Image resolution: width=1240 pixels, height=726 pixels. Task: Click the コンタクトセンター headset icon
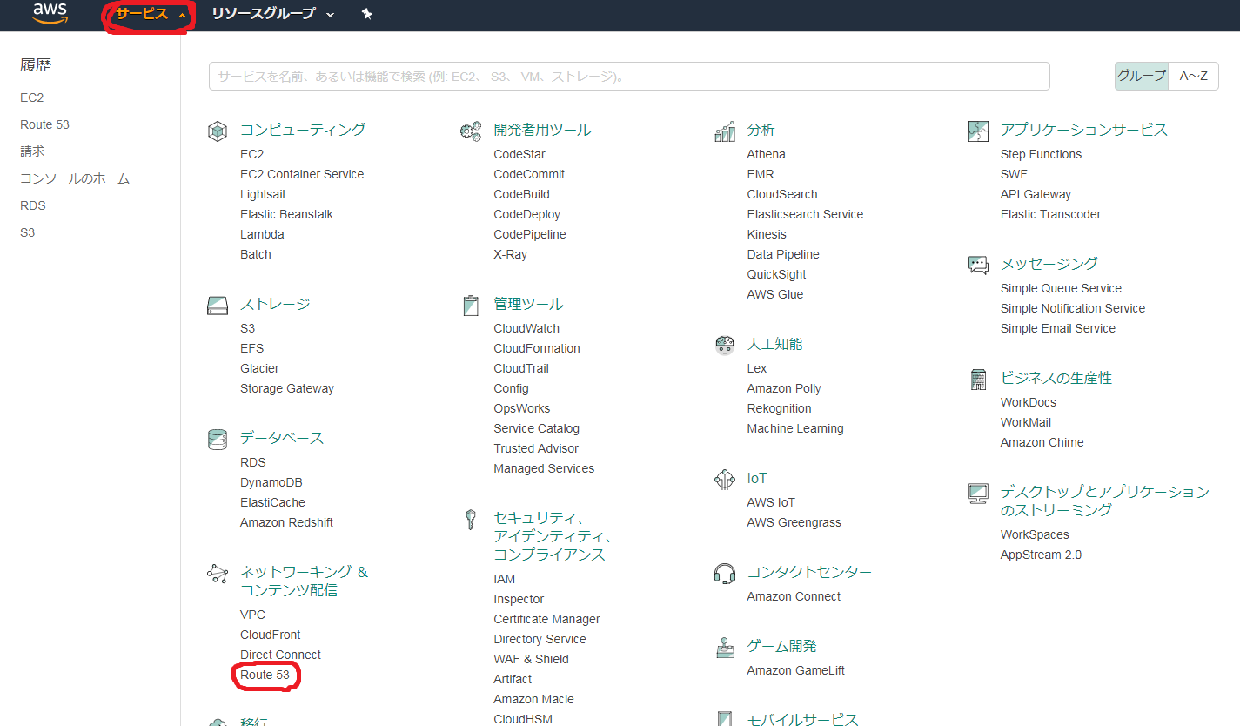724,573
